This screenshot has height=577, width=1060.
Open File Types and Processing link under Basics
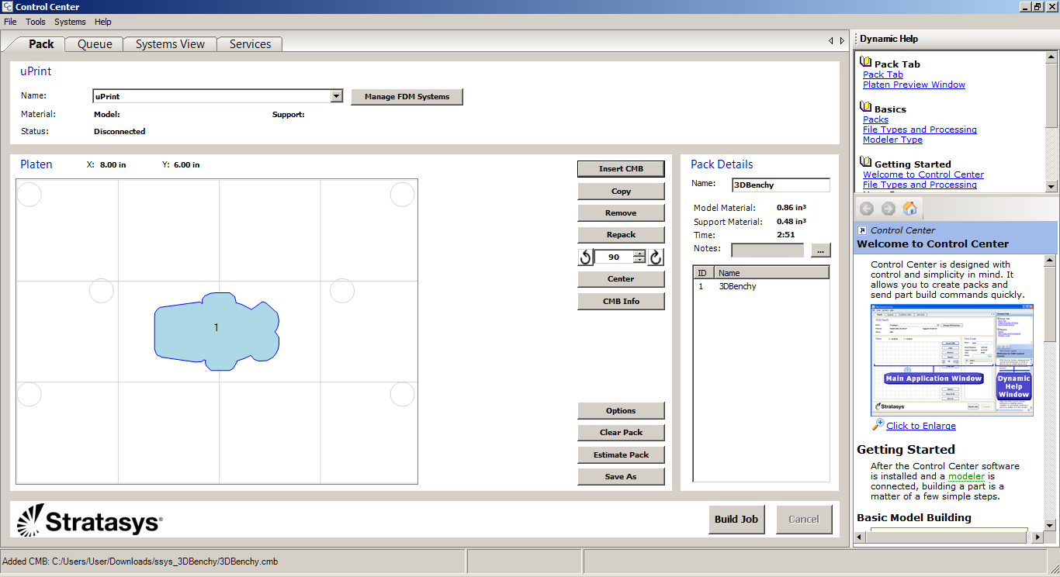[x=920, y=130]
